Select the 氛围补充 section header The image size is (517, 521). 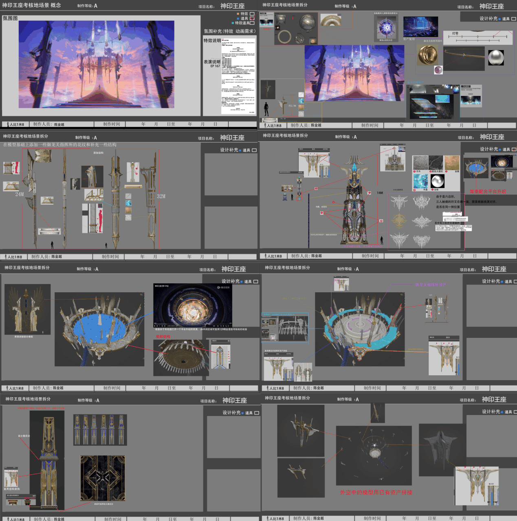pyautogui.click(x=229, y=31)
